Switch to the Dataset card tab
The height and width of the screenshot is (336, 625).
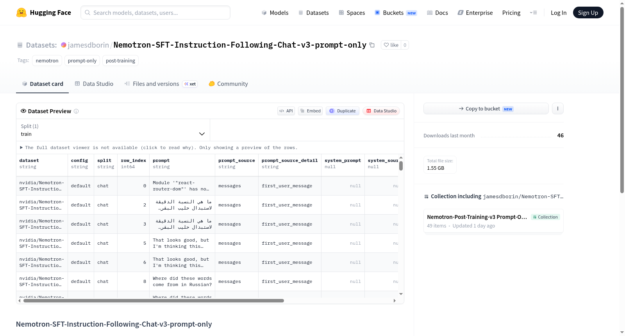click(x=42, y=84)
